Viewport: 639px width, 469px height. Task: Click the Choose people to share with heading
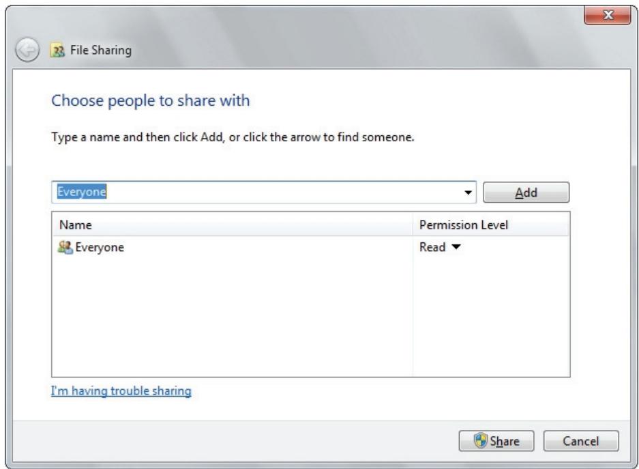pos(151,101)
